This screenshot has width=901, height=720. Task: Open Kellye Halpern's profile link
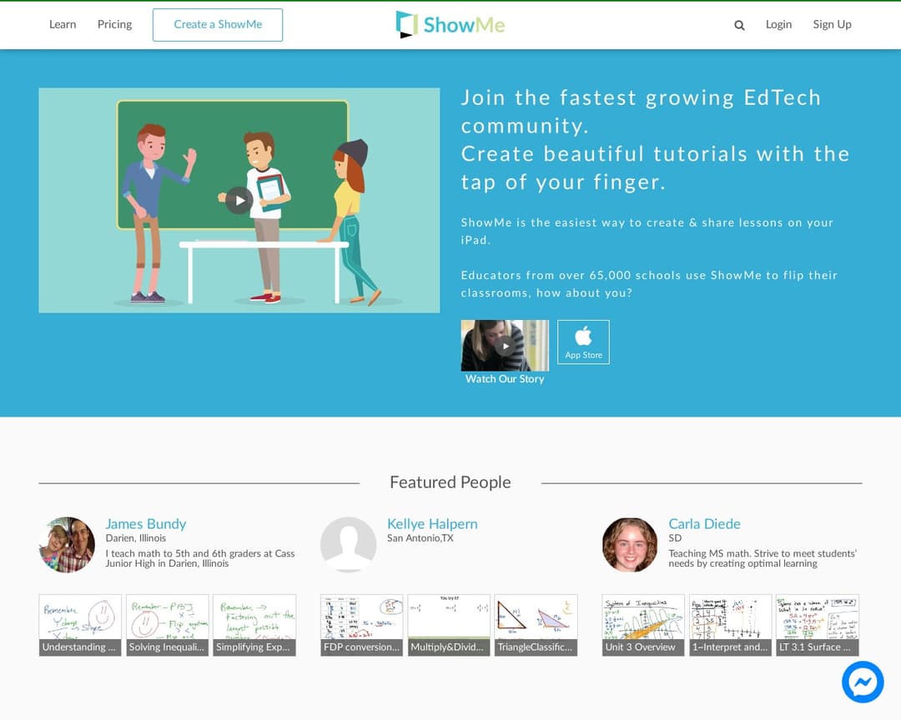[x=432, y=523]
